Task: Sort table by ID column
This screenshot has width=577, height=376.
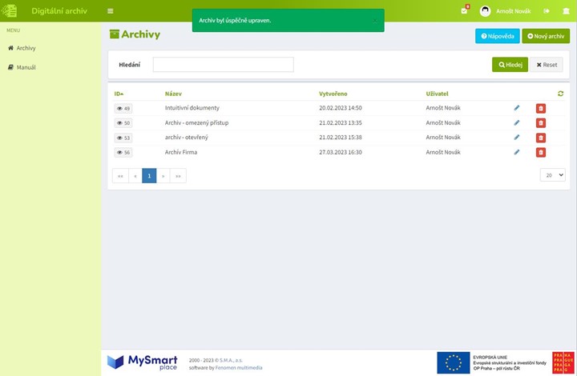Action: click(x=119, y=94)
